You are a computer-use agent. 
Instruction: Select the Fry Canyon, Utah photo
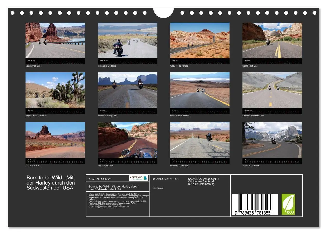pyautogui.click(x=55, y=140)
